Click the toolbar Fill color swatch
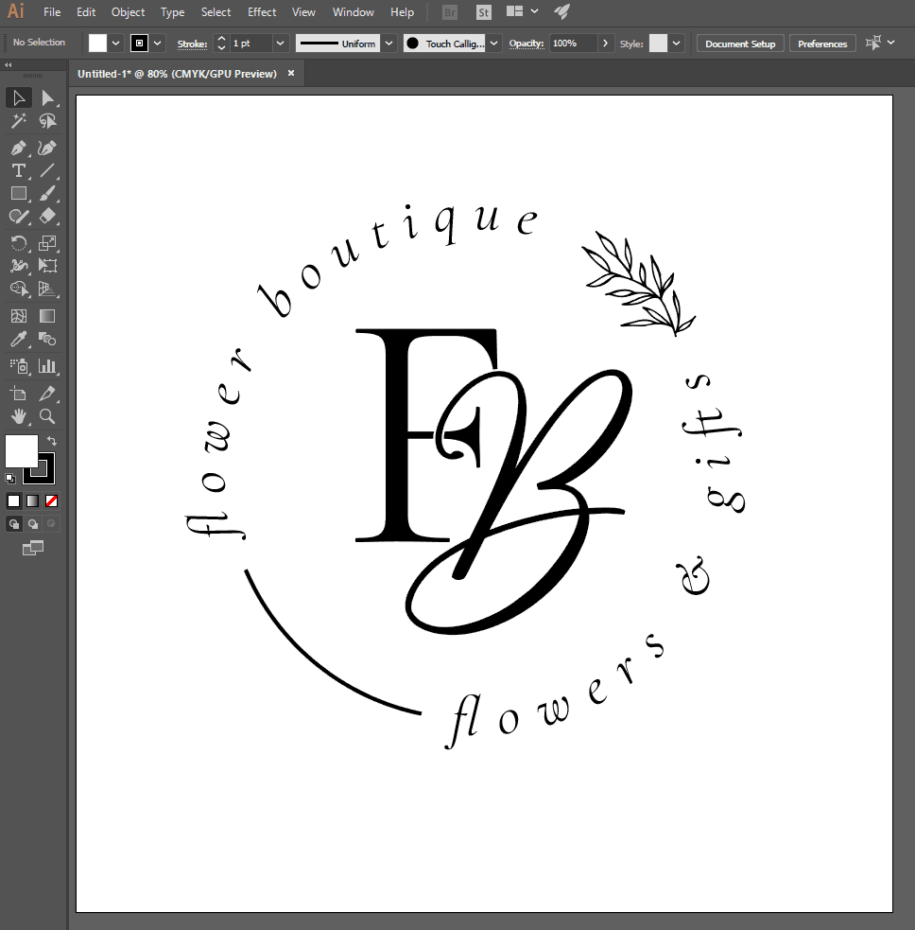The width and height of the screenshot is (915, 930). tap(22, 451)
